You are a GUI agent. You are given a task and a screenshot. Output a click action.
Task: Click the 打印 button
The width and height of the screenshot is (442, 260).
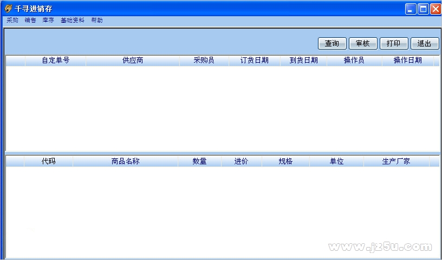(x=394, y=44)
